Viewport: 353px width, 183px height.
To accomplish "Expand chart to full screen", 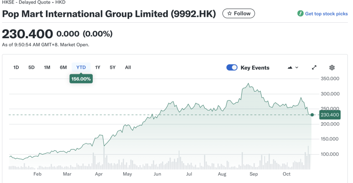I will [314, 67].
